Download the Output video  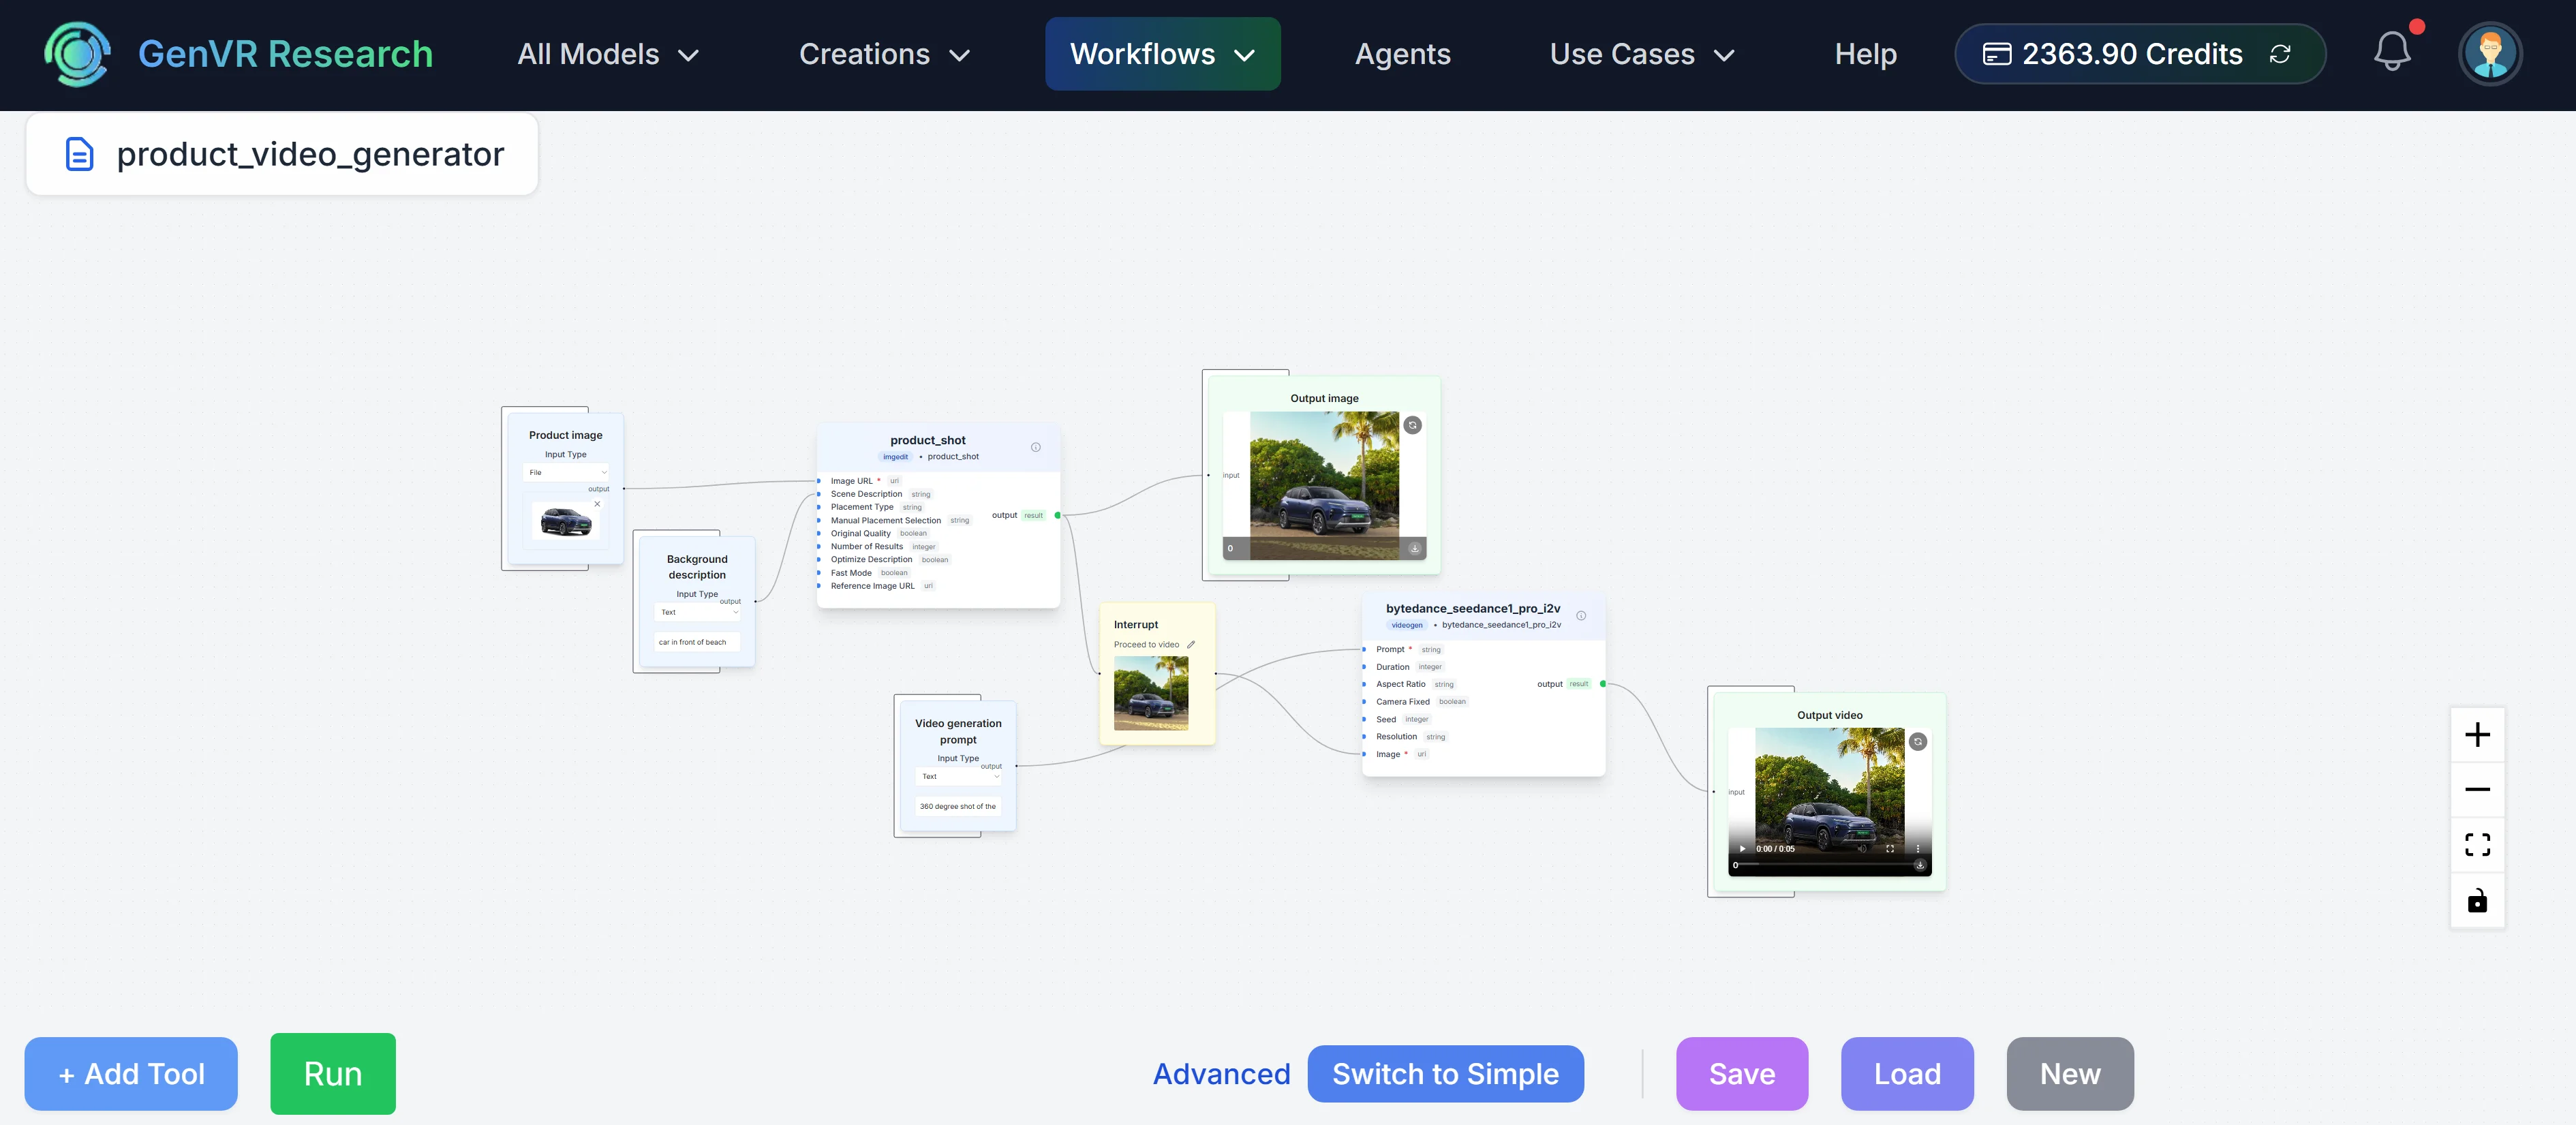click(x=1920, y=866)
